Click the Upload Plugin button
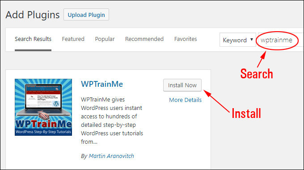The height and width of the screenshot is (170, 304). 86,15
